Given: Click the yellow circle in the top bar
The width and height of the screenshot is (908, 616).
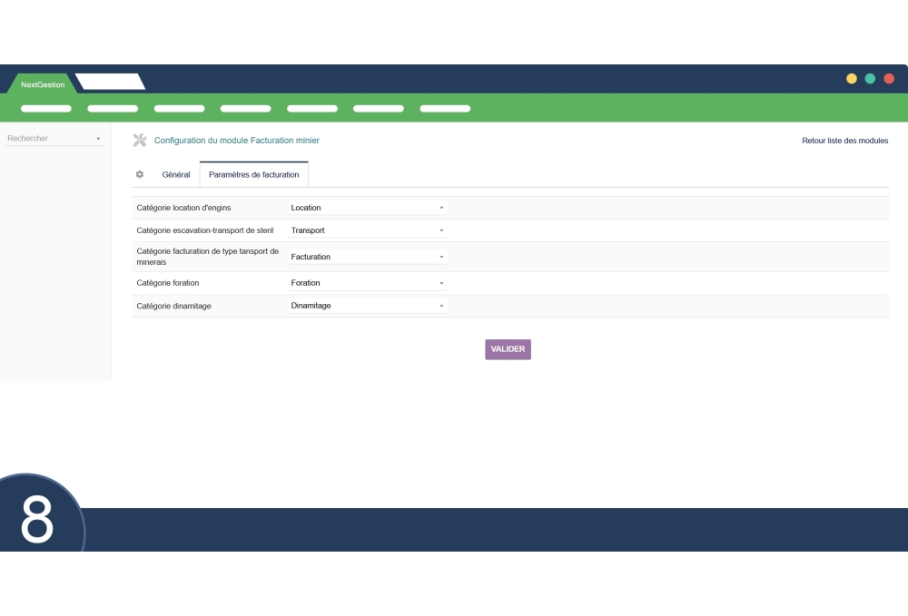Looking at the screenshot, I should pos(852,78).
